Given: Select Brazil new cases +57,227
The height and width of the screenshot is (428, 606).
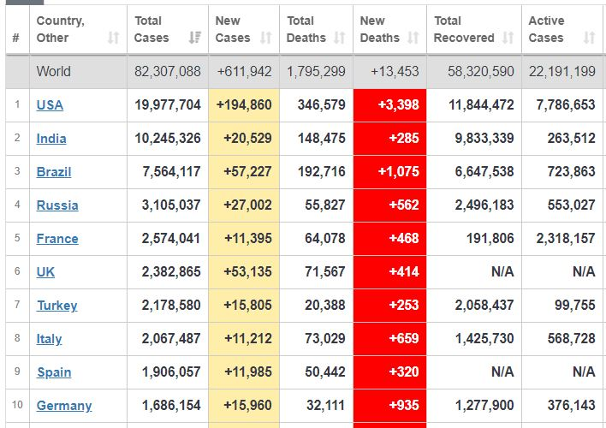Looking at the screenshot, I should tap(247, 171).
